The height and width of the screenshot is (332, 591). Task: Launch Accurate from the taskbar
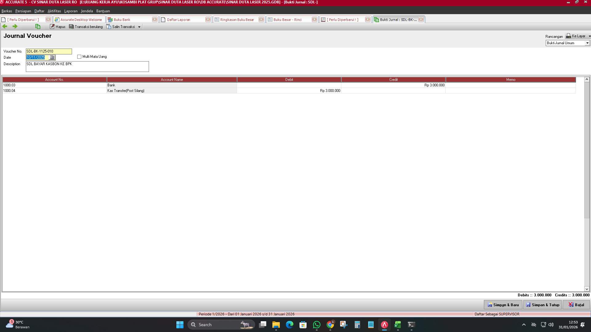384,325
